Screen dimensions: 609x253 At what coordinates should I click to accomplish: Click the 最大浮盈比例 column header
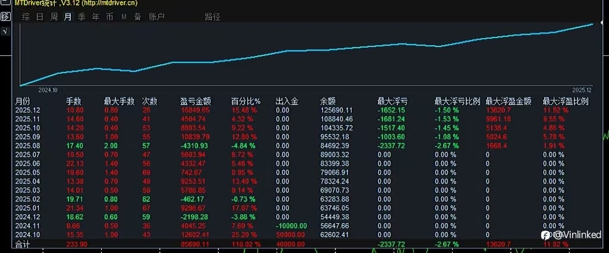(x=566, y=101)
